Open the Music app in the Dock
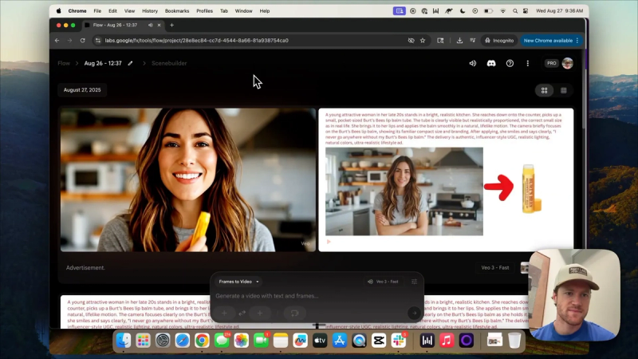This screenshot has height=359, width=638. coord(447,341)
